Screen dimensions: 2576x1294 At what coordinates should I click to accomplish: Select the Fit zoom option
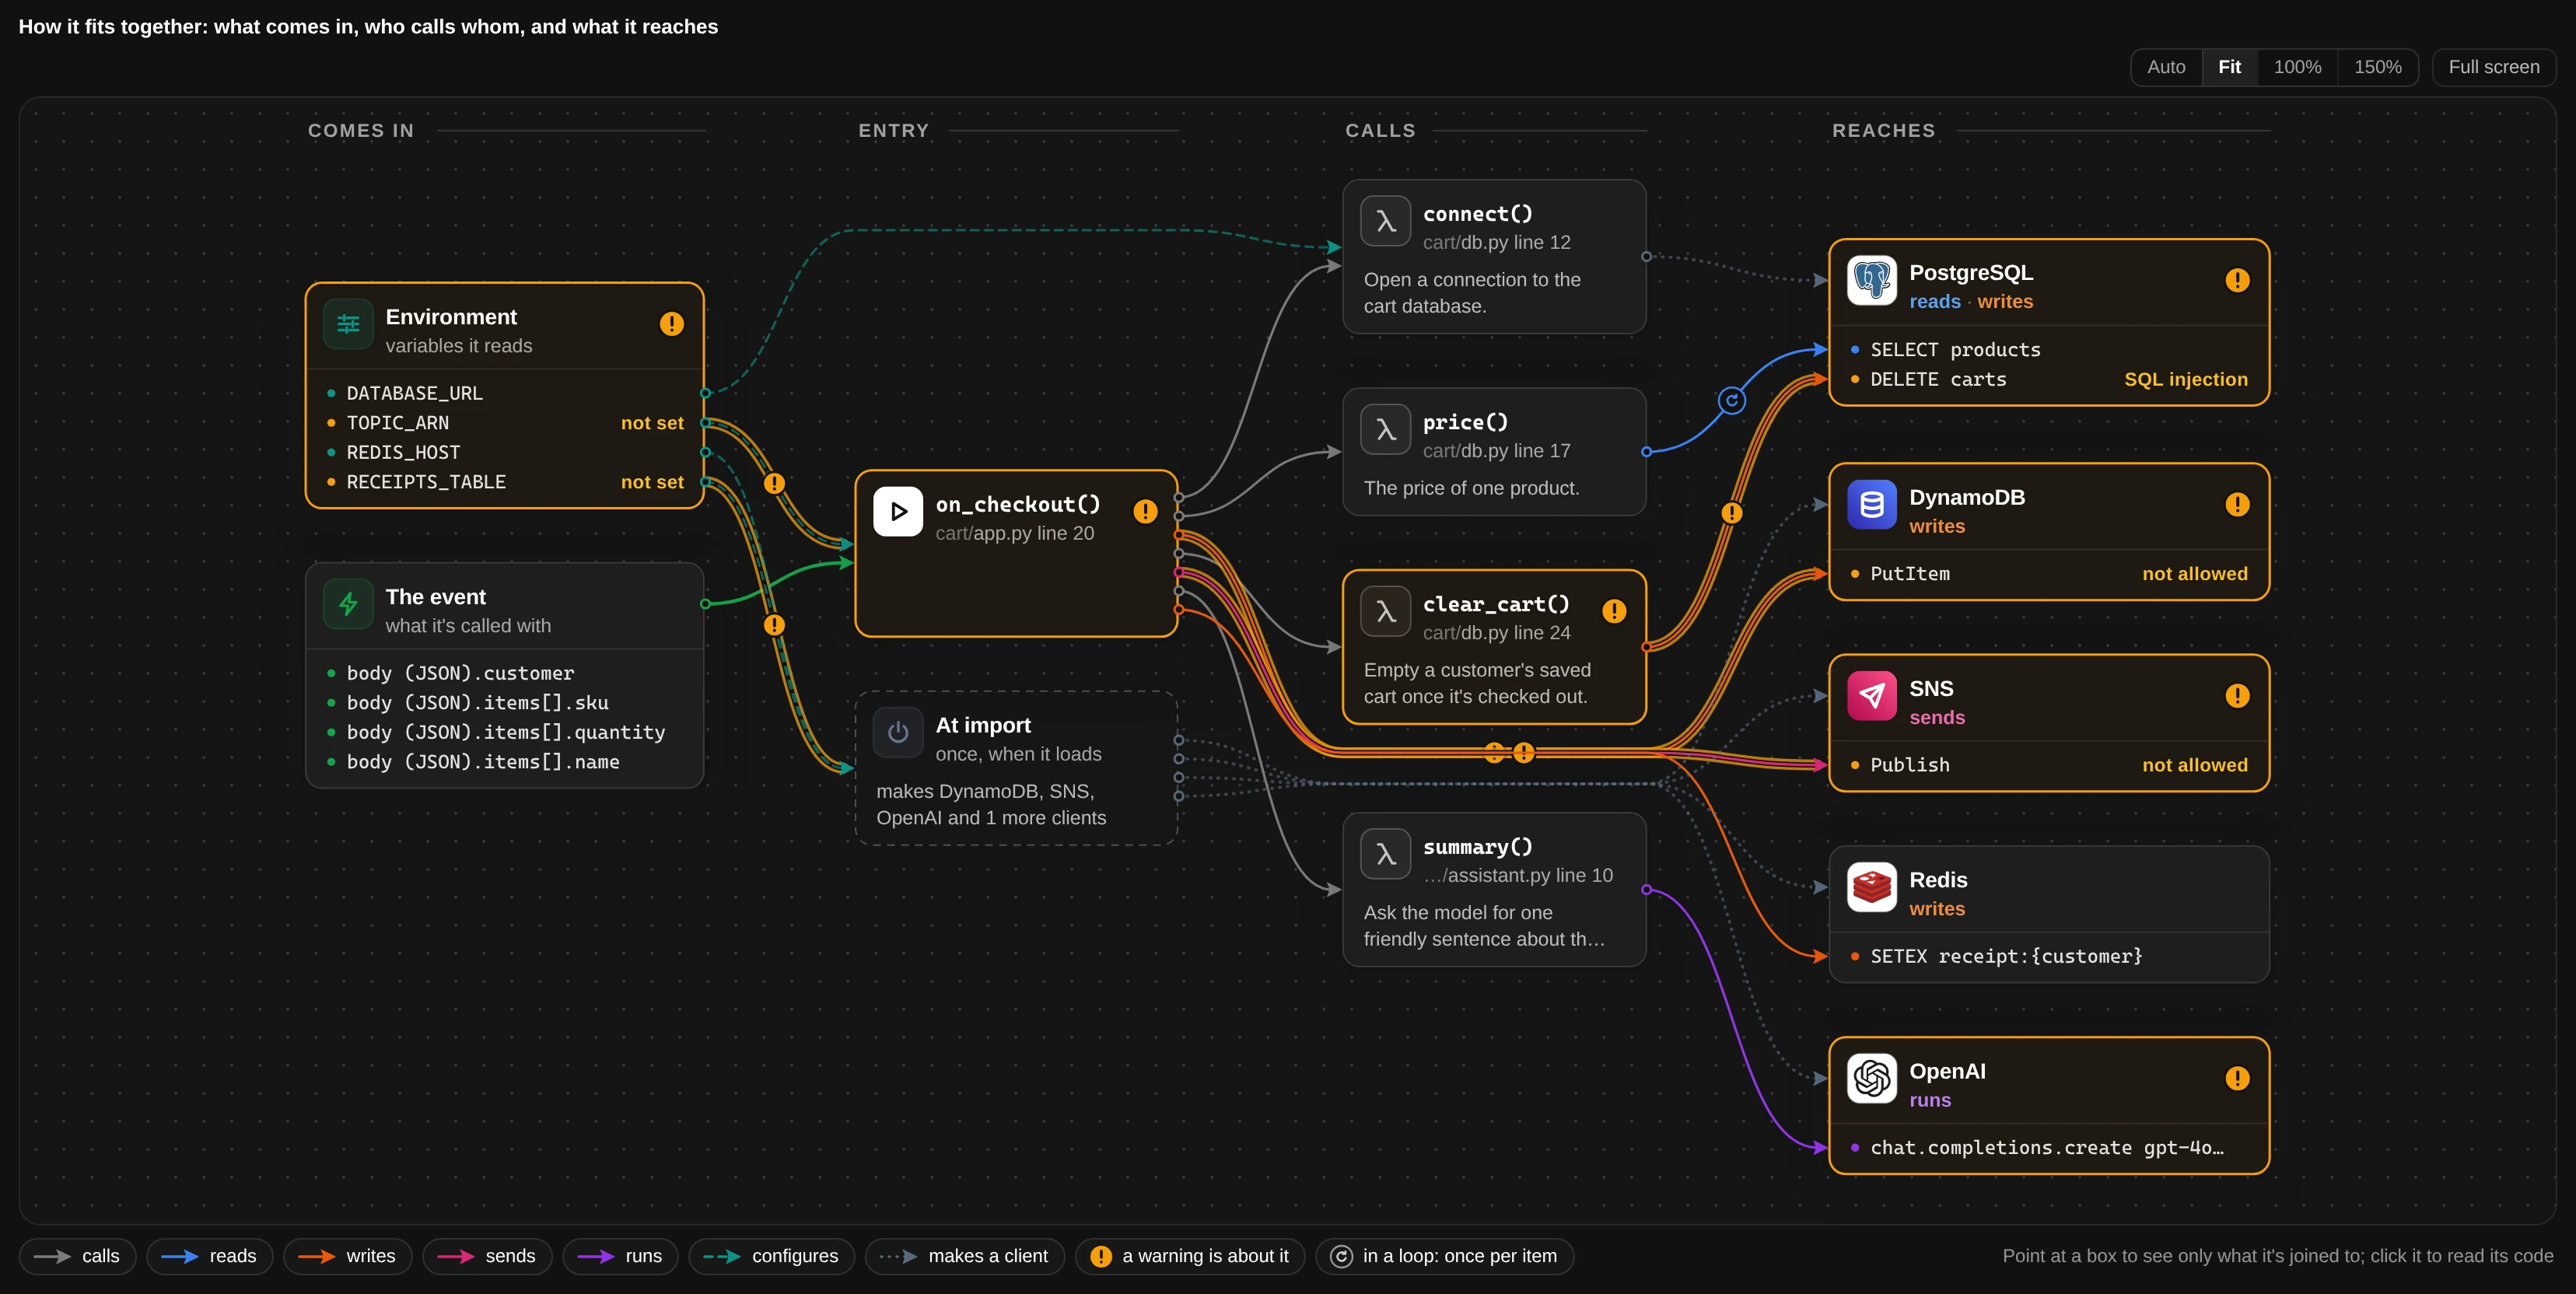2229,67
